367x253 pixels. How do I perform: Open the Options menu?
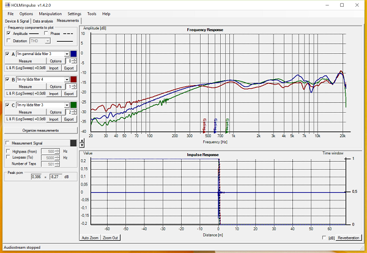coord(26,14)
